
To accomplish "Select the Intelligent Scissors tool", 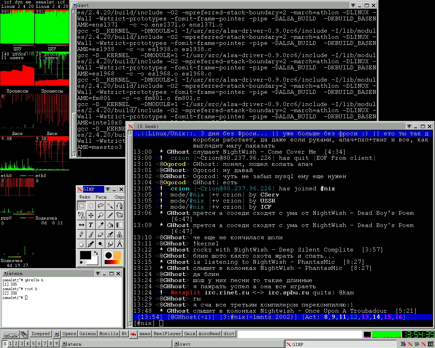I will coord(82,215).
